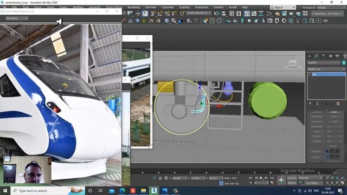Screen dimensions: 347x195
Task: Play the animation
Action: coord(261,178)
